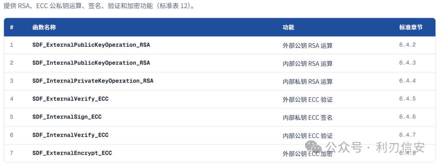Click SDF_InternalVerify_ECC function name
439x165 pixels.
(x=71, y=135)
